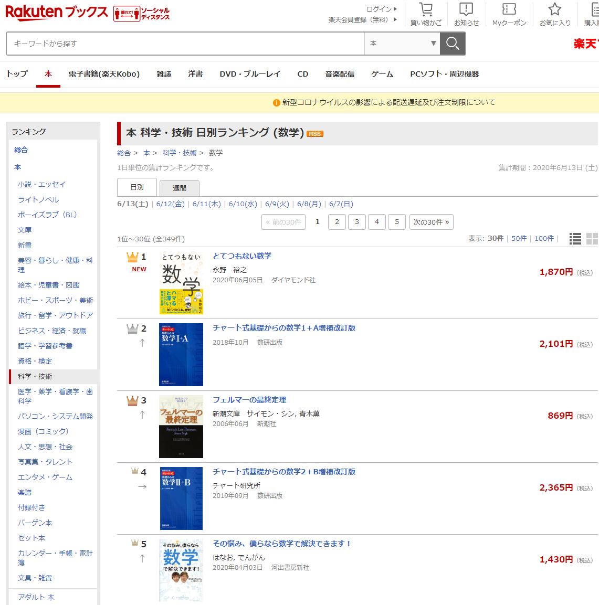Open the COVID delivery delay notice link
Viewport: 599px width, 605px height.
click(388, 103)
